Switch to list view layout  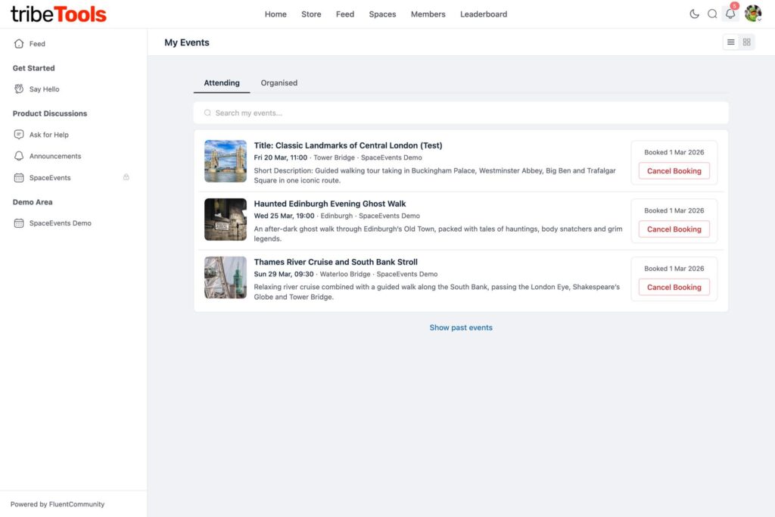(731, 42)
